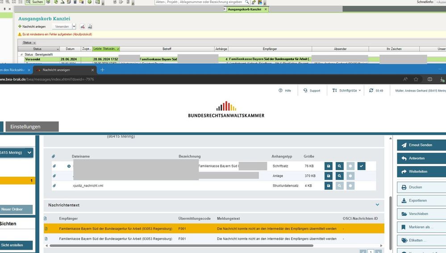The width and height of the screenshot is (446, 253).
Task: Toggle the round indicator in the Anlage row
Action: click(x=350, y=176)
